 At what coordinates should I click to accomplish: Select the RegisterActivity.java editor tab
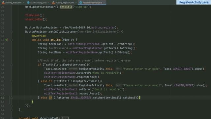[92, 2]
